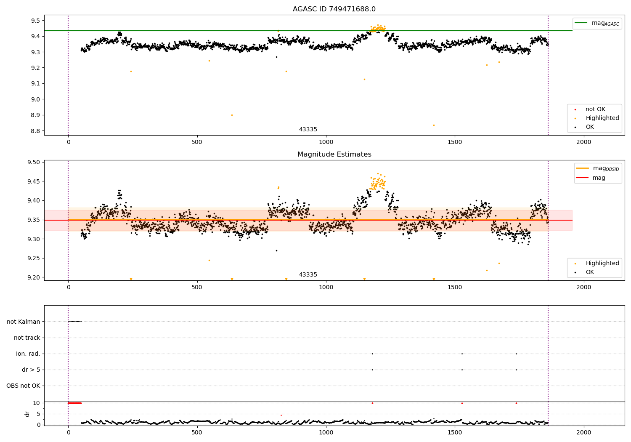Click the "dr > 5" axis label
Screen dimensions: 631x442
tap(31, 370)
